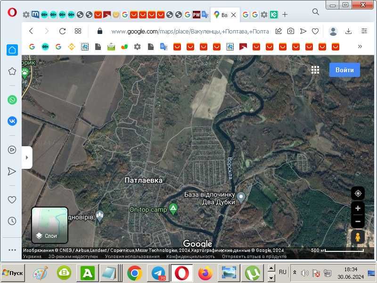Switch to the Google Translate tab
Viewport: 377px width, 283px height.
coord(205,15)
